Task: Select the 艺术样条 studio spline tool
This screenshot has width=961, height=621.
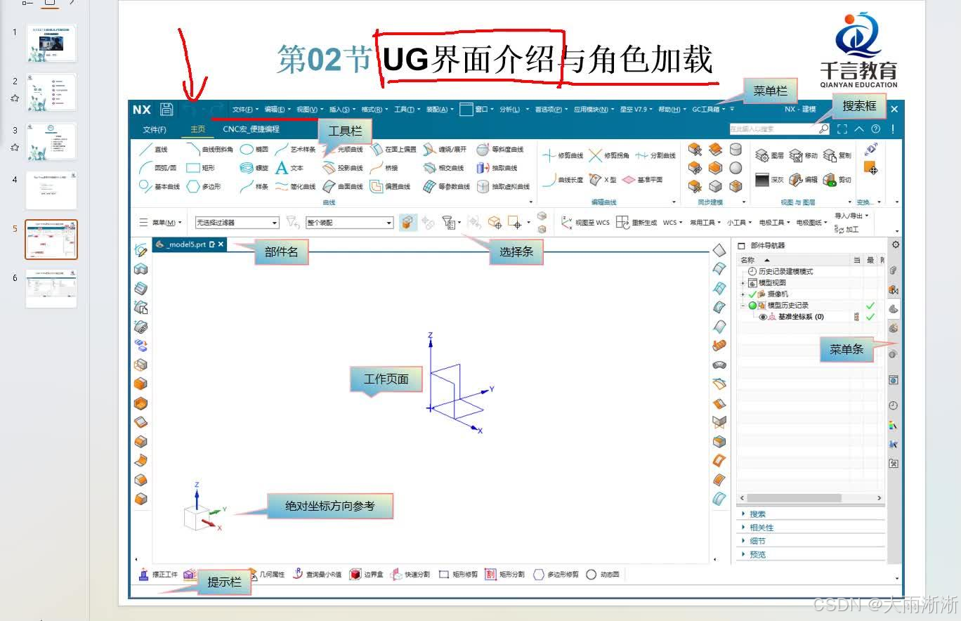Action: 295,150
